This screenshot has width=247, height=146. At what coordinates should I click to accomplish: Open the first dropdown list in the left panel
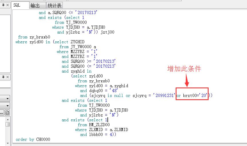(x=7, y=99)
